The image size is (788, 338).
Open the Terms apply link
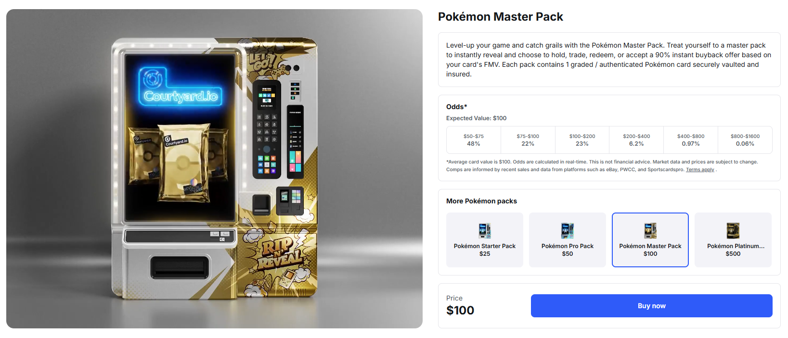point(700,170)
